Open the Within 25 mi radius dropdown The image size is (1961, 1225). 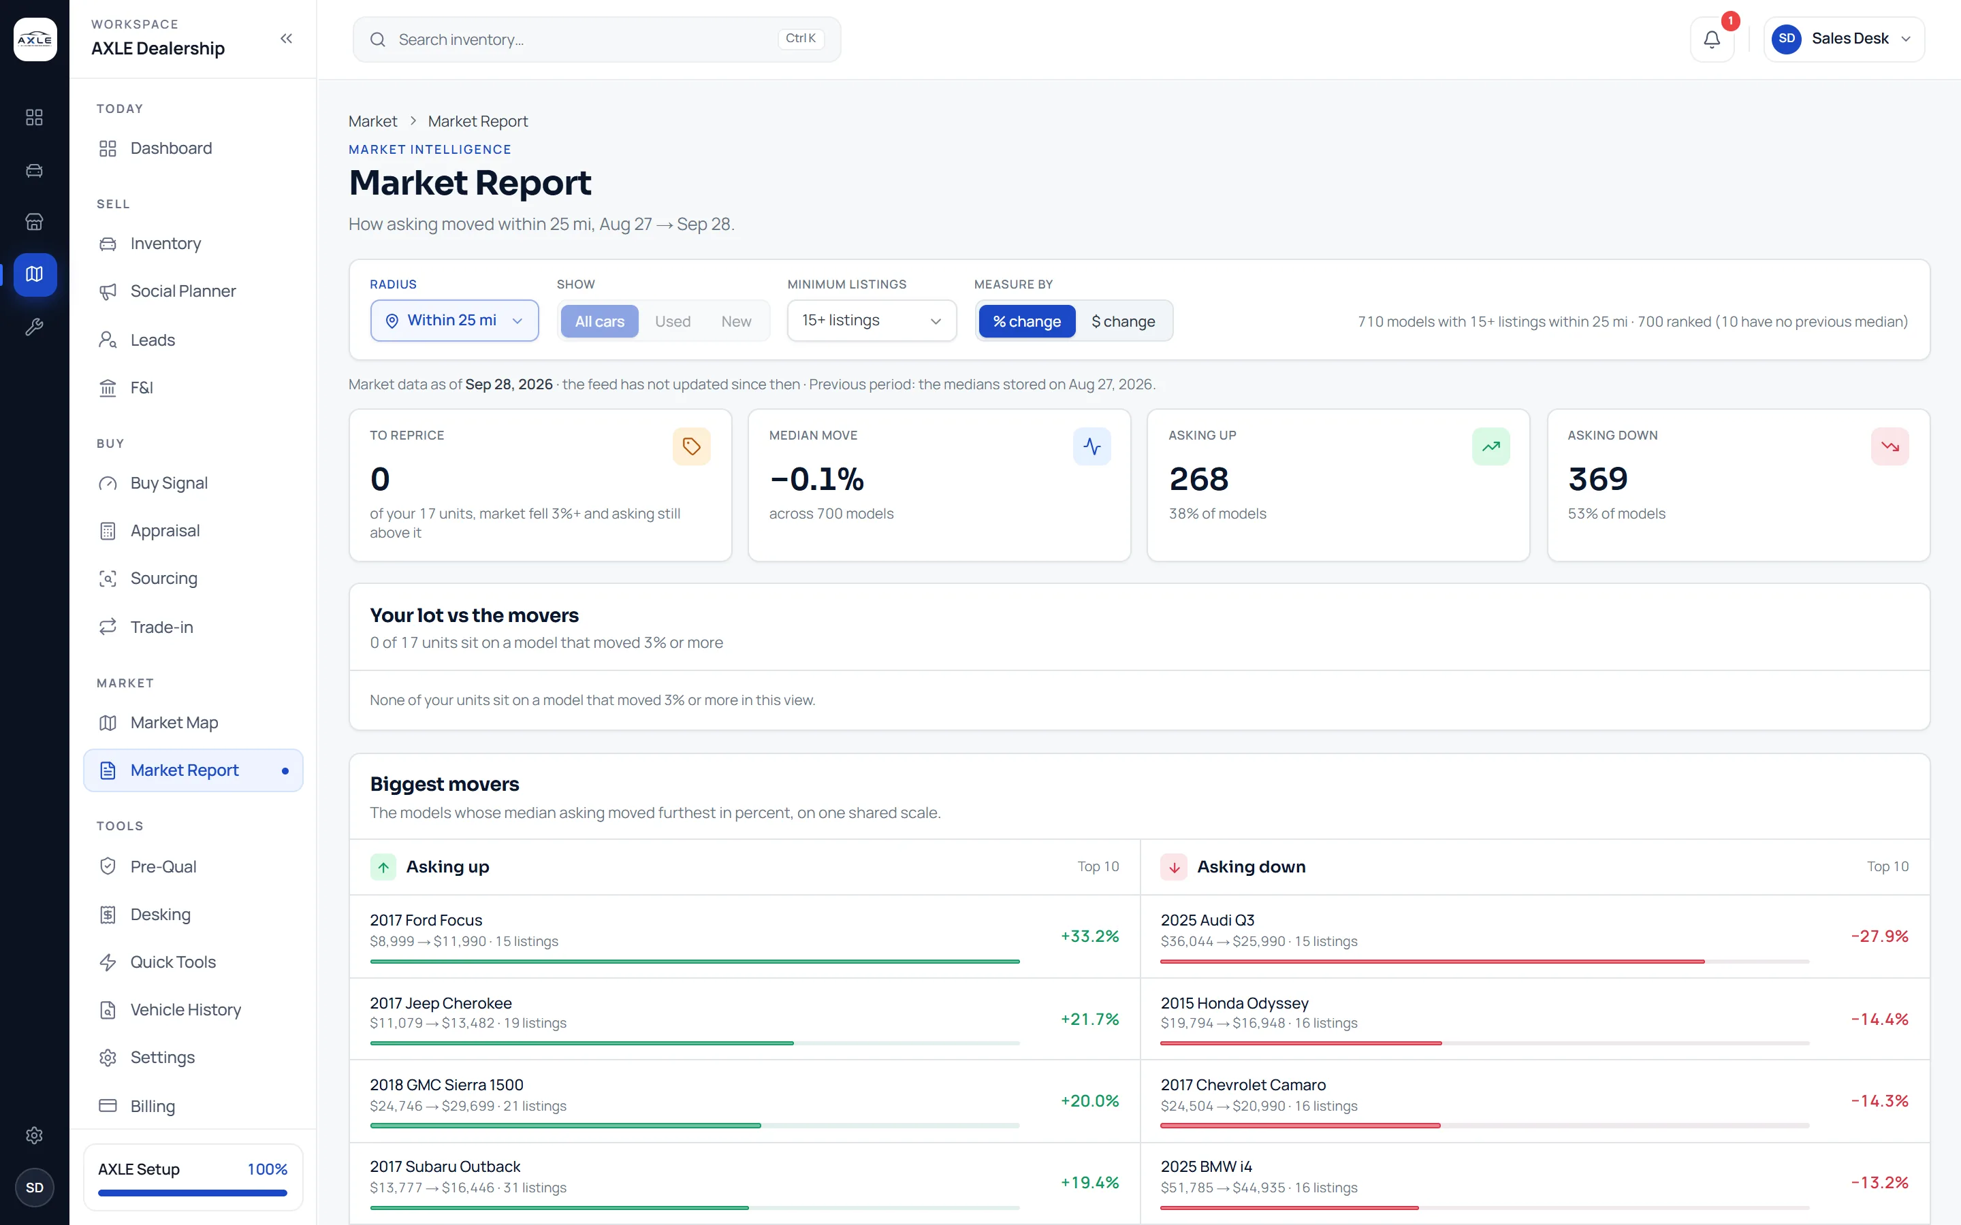point(455,321)
